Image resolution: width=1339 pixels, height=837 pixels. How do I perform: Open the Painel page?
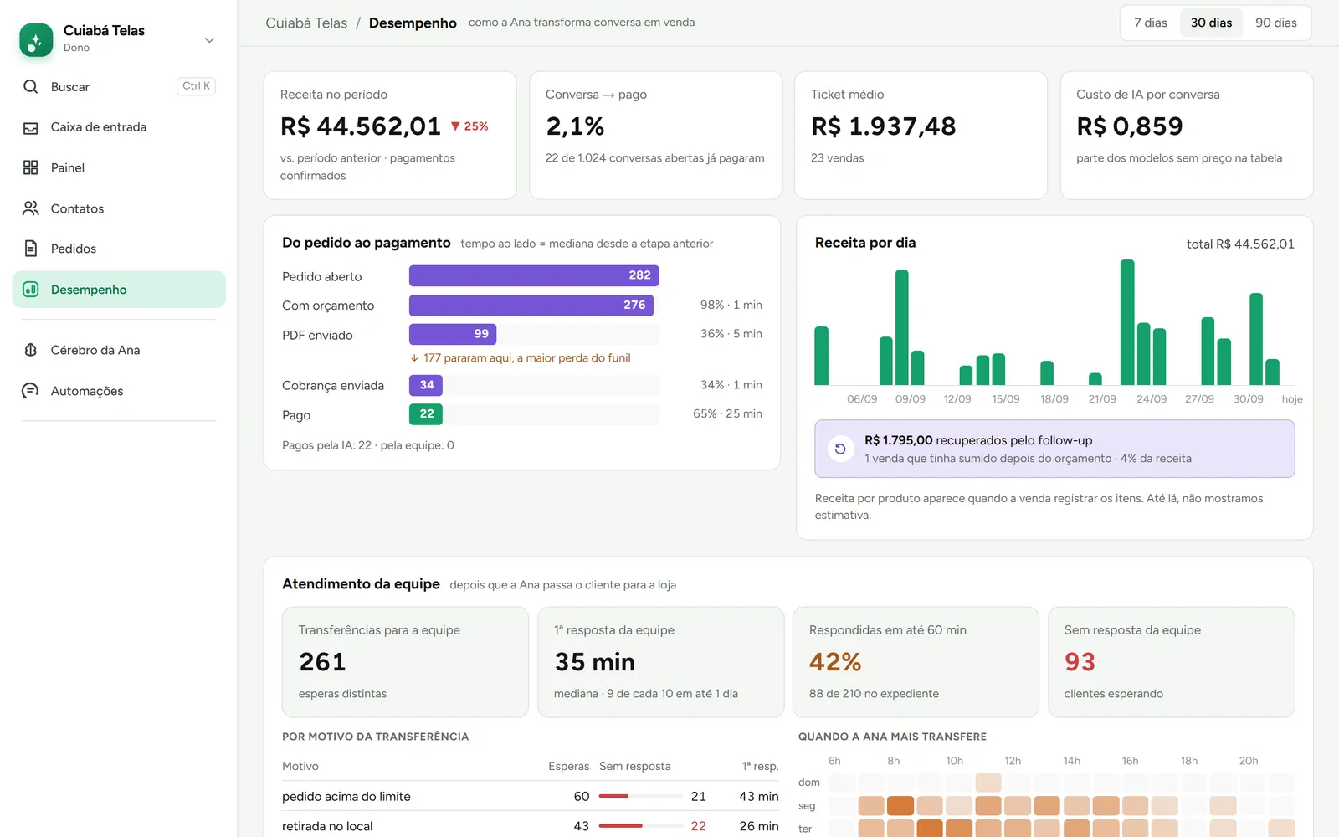pyautogui.click(x=119, y=167)
